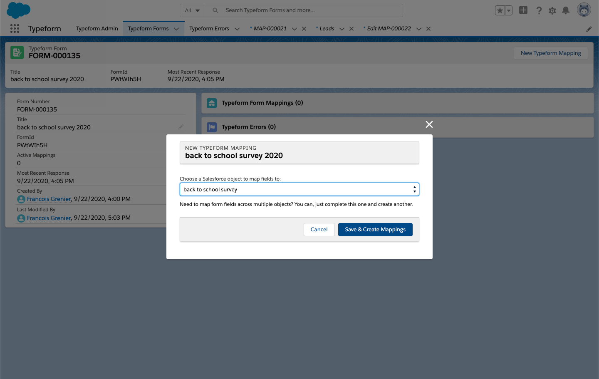Click the Typeform Form Mappings list icon
Image resolution: width=599 pixels, height=379 pixels.
pos(212,103)
